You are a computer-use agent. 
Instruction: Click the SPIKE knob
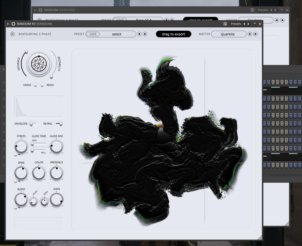(21, 173)
